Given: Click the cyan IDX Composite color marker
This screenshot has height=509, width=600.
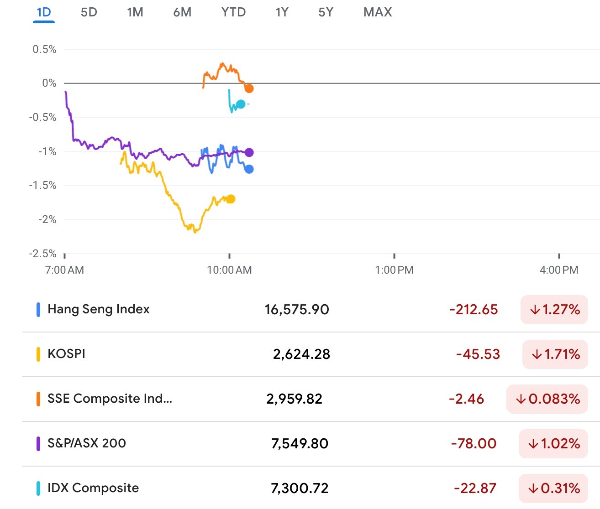Looking at the screenshot, I should [x=38, y=488].
